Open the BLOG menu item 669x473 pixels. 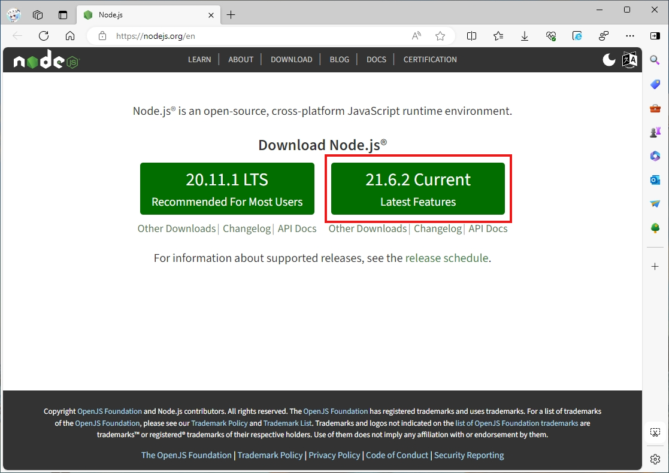[x=339, y=60]
